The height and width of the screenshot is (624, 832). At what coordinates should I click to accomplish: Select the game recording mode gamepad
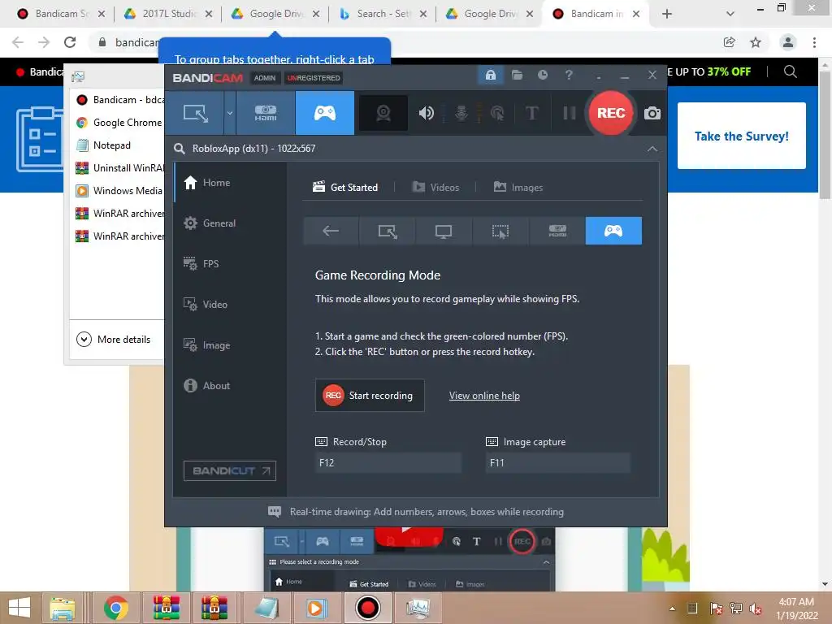pos(325,113)
